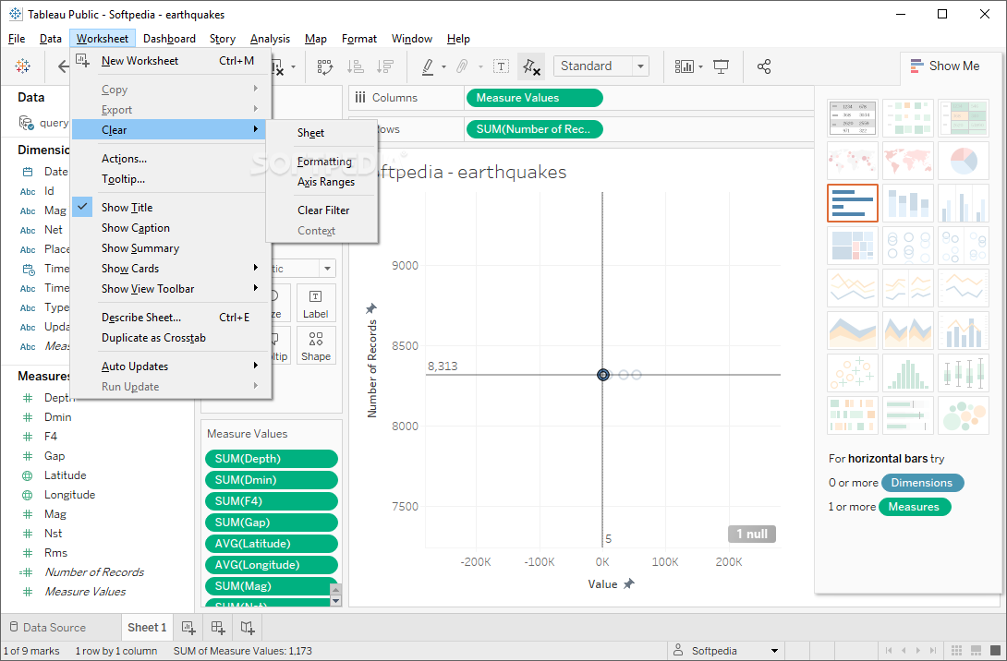Open the Shape marks card
This screenshot has width=1007, height=661.
(316, 345)
